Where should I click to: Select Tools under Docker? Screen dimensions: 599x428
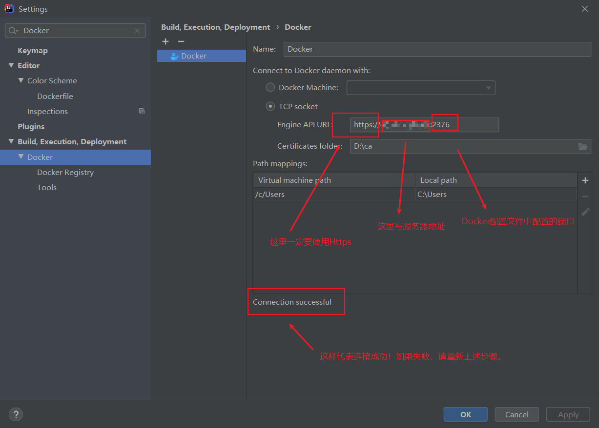tap(47, 187)
